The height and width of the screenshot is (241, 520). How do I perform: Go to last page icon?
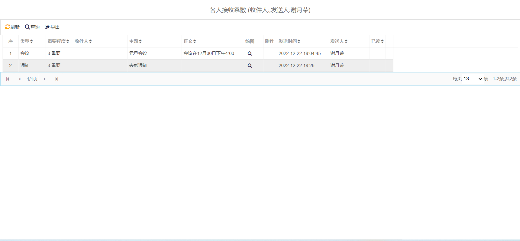[x=57, y=79]
